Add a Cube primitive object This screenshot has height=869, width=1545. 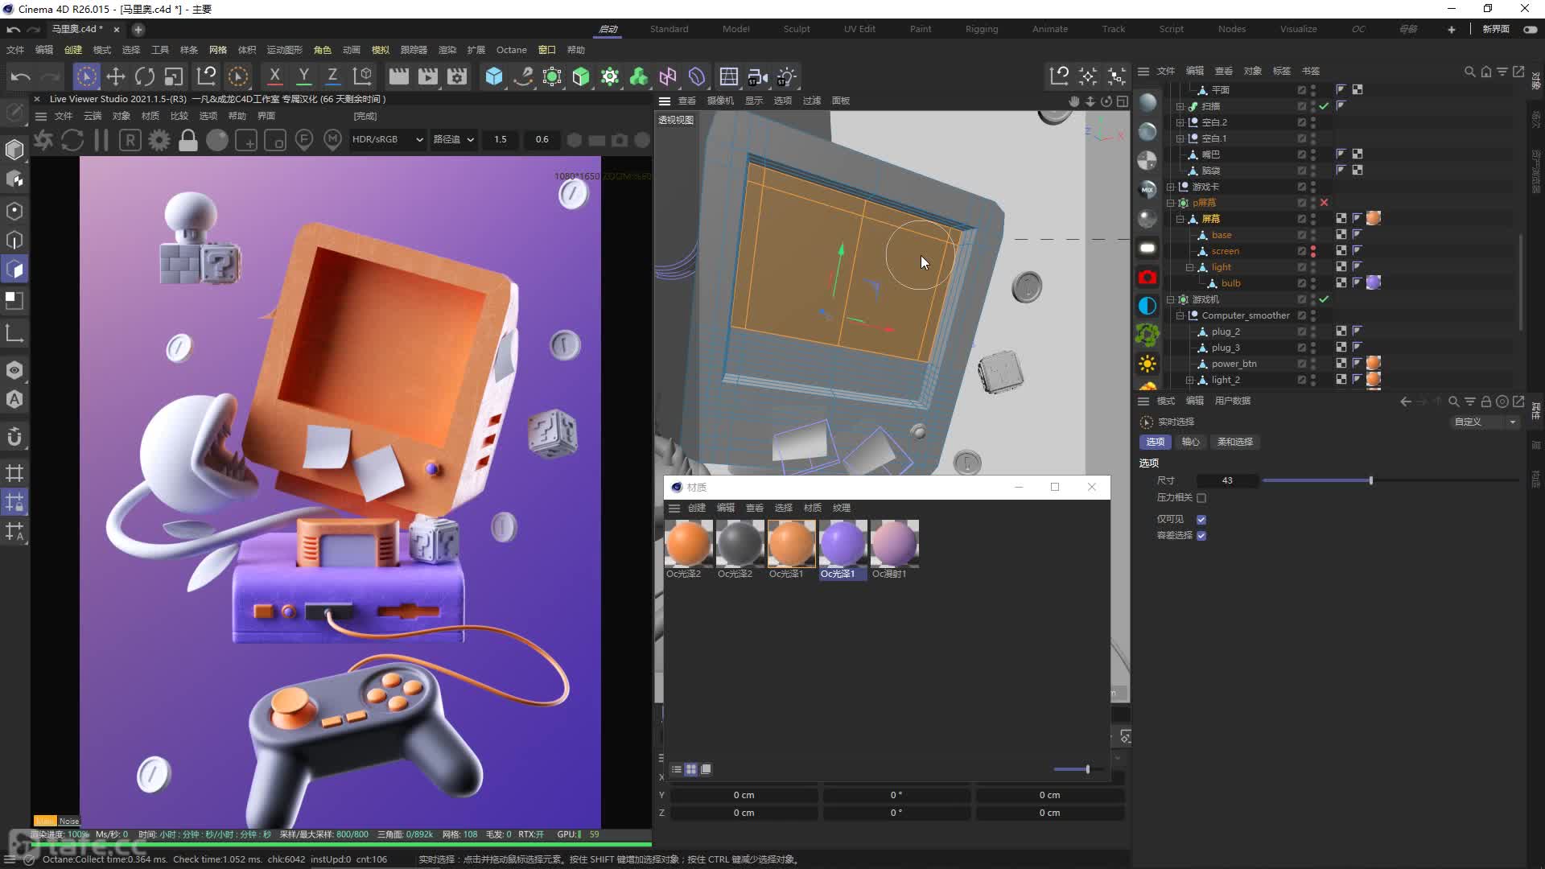pyautogui.click(x=494, y=76)
